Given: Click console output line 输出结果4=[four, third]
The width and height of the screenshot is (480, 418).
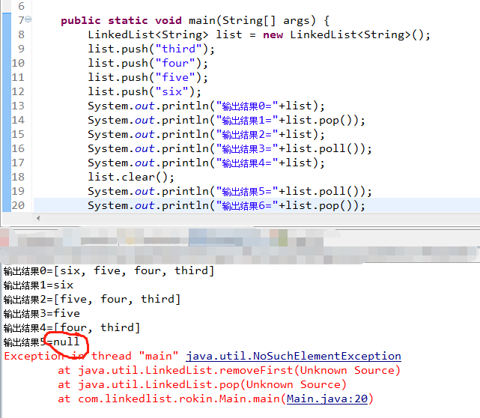Looking at the screenshot, I should point(72,328).
